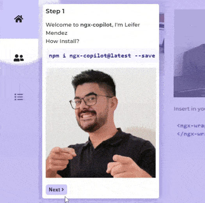Open the list view icon in sidebar
Image resolution: width=205 pixels, height=203 pixels.
tap(19, 97)
